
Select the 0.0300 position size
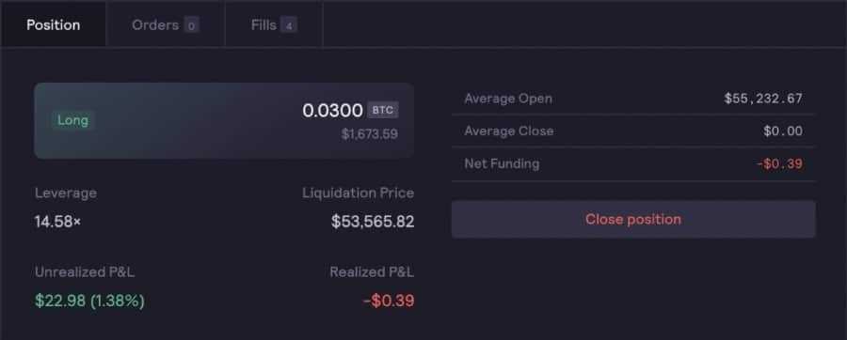pyautogui.click(x=333, y=111)
